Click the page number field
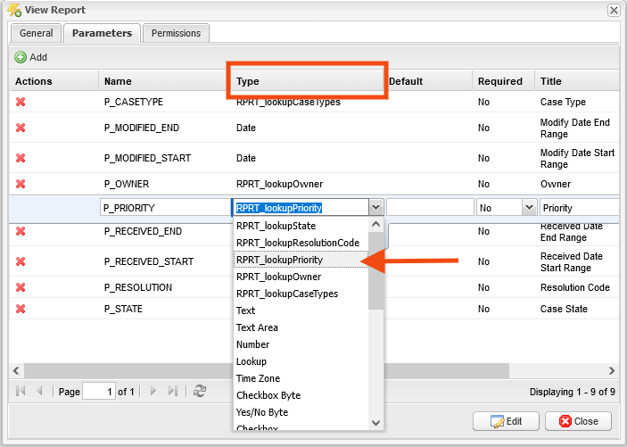The width and height of the screenshot is (627, 447). (99, 391)
